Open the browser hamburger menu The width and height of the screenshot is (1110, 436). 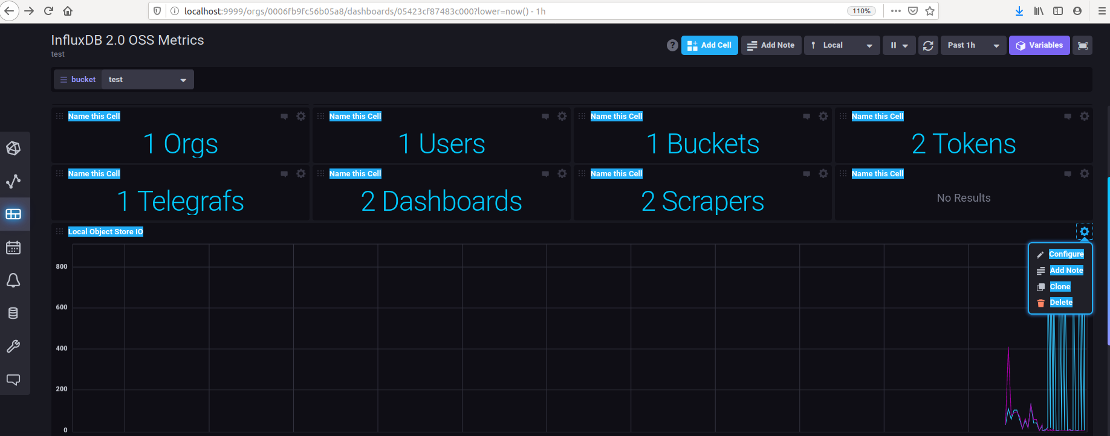tap(1102, 11)
